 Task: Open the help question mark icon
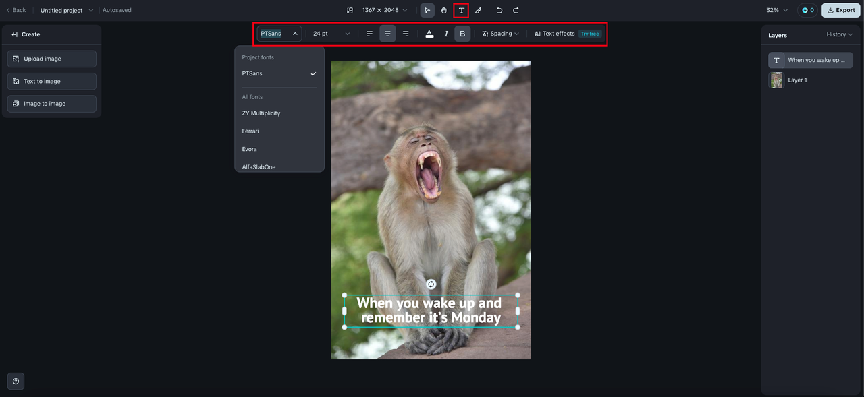[16, 381]
